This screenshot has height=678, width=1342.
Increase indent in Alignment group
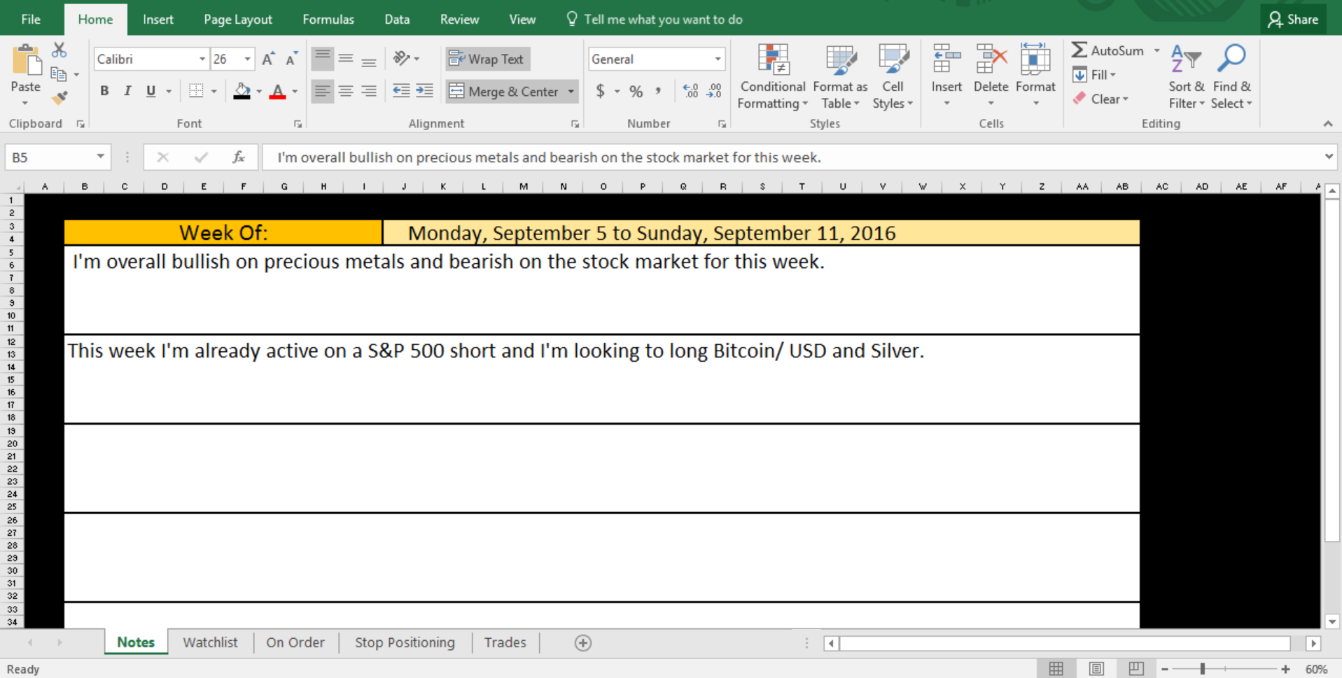425,91
